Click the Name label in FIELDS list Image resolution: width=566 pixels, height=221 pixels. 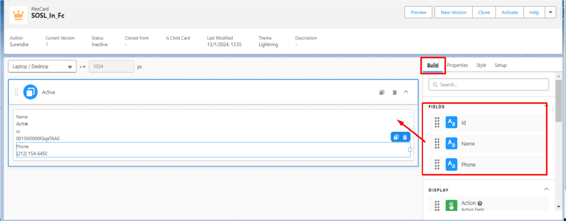468,143
